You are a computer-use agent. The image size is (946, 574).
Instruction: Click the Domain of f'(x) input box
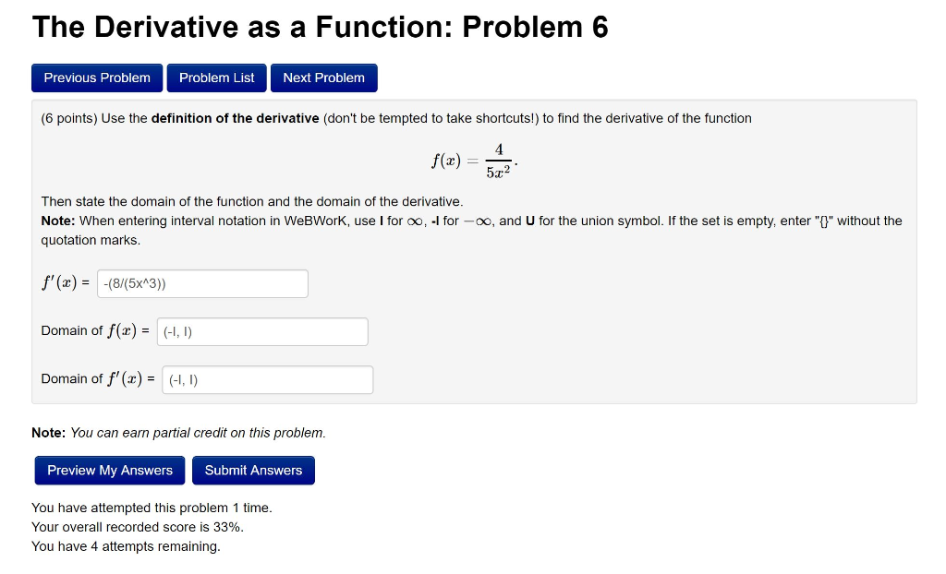(267, 379)
